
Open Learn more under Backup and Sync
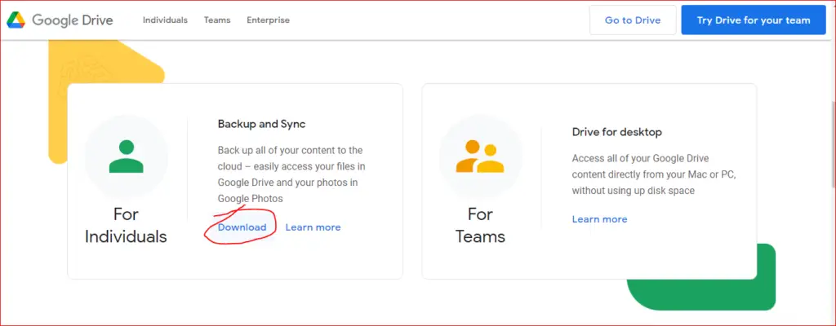tap(313, 227)
